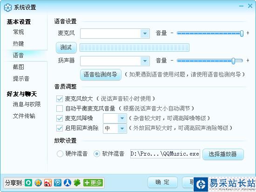256x192 pixels.
Task: Click 好友与聊天 section heading
Action: [22, 94]
